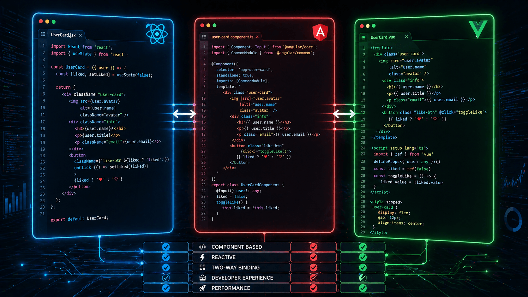
Task: Click the briefcase icon for Developer Experience
Action: pos(202,278)
